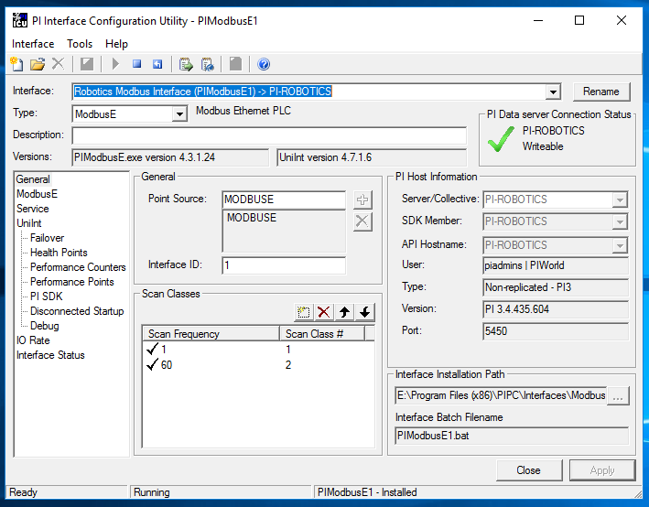Select Failover tree node
649x507 pixels.
[x=48, y=238]
